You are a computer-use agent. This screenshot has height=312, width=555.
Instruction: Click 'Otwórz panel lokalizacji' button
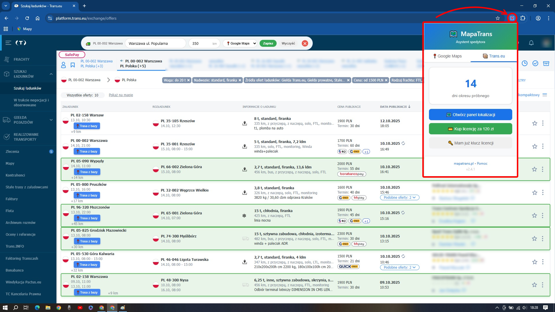[470, 115]
